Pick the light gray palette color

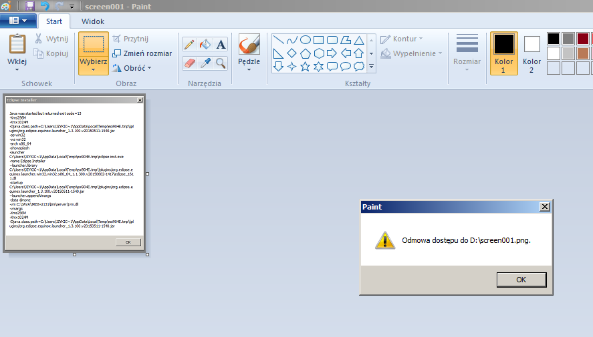point(568,53)
